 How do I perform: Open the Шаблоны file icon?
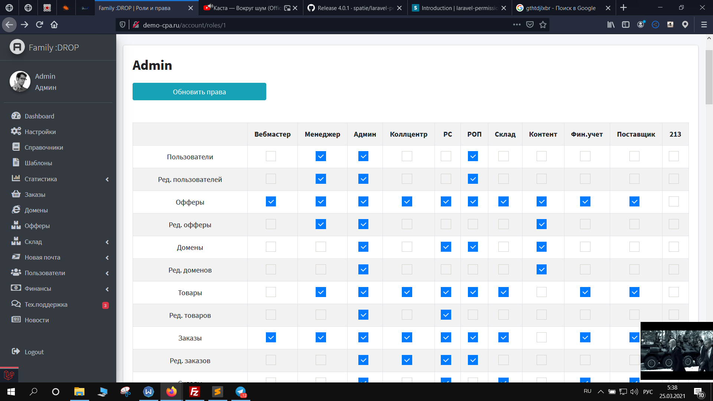pos(16,163)
